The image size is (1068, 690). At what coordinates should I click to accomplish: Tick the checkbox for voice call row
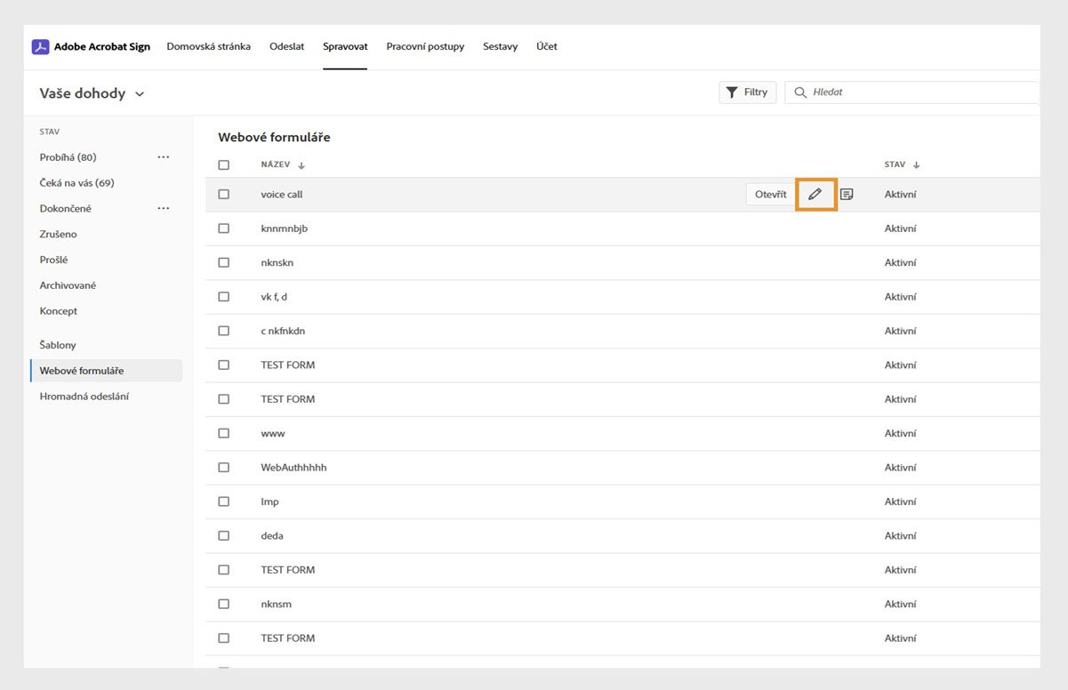pyautogui.click(x=224, y=195)
